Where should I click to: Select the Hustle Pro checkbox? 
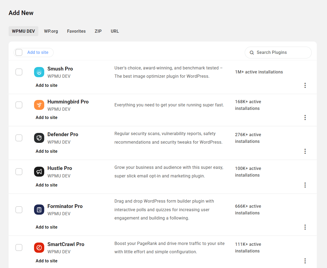(19, 172)
